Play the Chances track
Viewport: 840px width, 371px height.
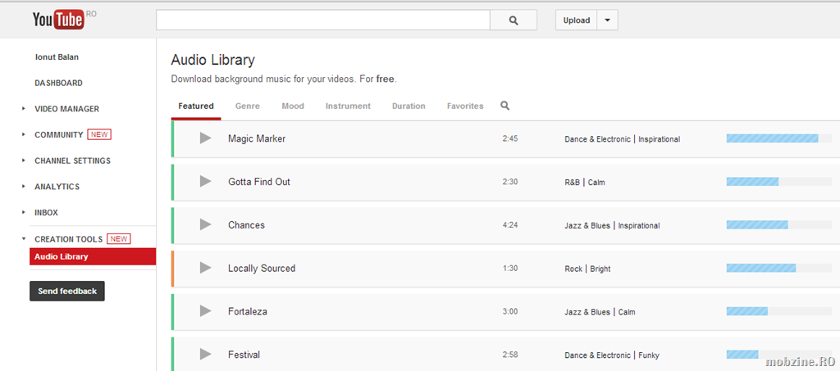[x=206, y=224]
